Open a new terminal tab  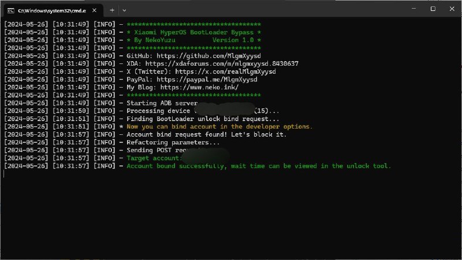pyautogui.click(x=112, y=10)
